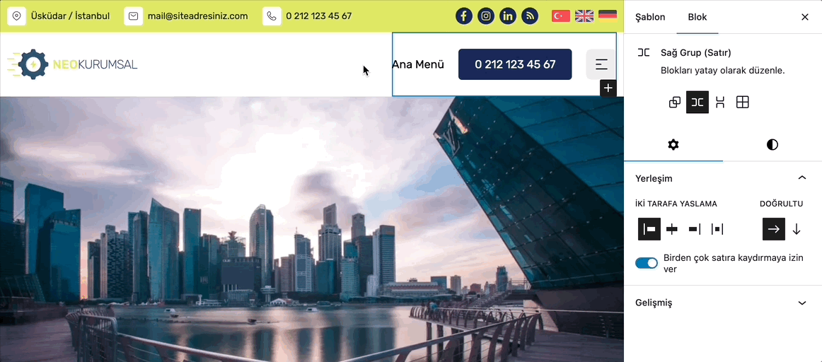
Task: Select the Stack variation icon
Action: pyautogui.click(x=719, y=102)
